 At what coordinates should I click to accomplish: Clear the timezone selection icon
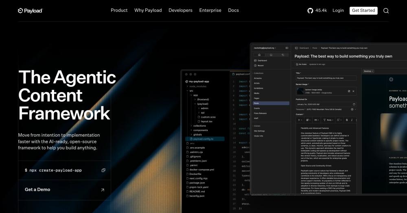pos(352,109)
